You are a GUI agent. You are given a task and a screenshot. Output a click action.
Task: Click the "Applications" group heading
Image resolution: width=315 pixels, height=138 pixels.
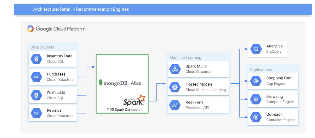(261, 70)
